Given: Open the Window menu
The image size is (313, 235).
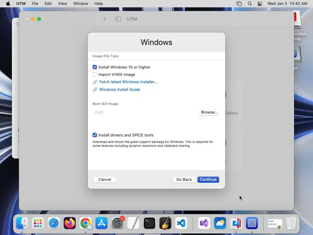Looking at the screenshot, I should click(81, 4).
